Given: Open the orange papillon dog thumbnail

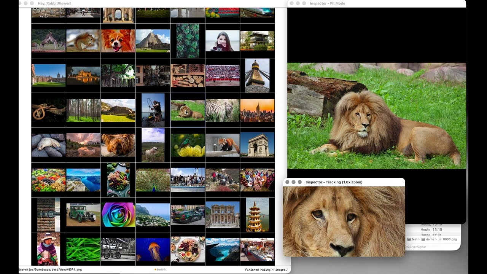Looking at the screenshot, I should pos(118,41).
